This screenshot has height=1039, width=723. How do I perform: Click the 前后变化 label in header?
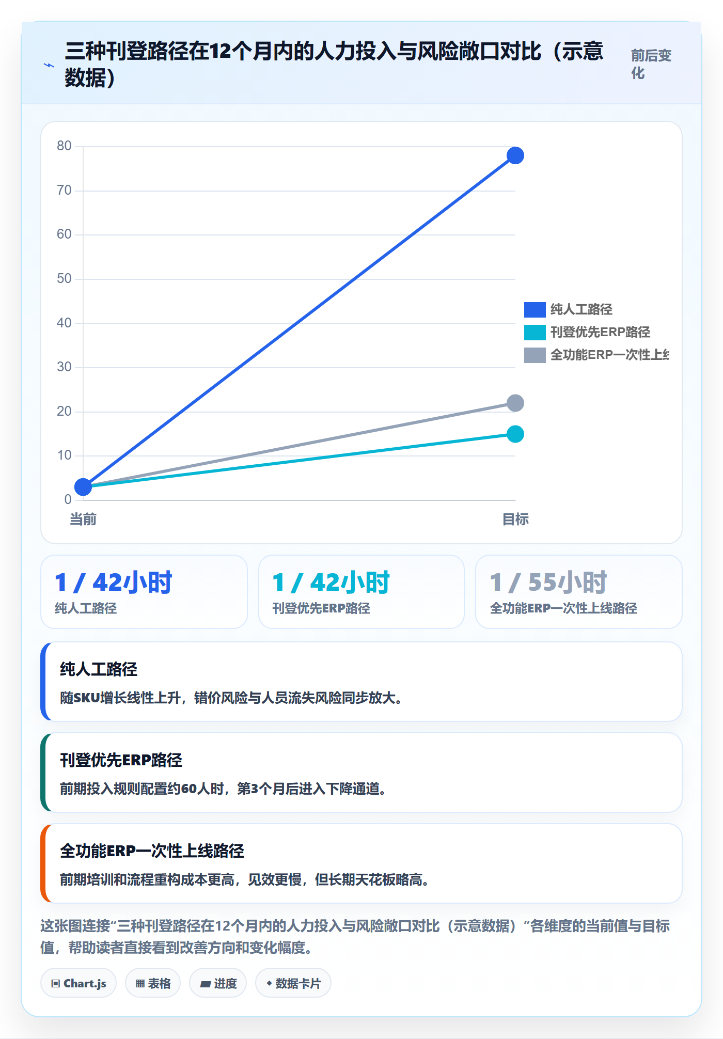(651, 64)
